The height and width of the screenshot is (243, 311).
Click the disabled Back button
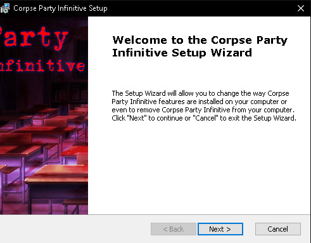click(x=174, y=229)
